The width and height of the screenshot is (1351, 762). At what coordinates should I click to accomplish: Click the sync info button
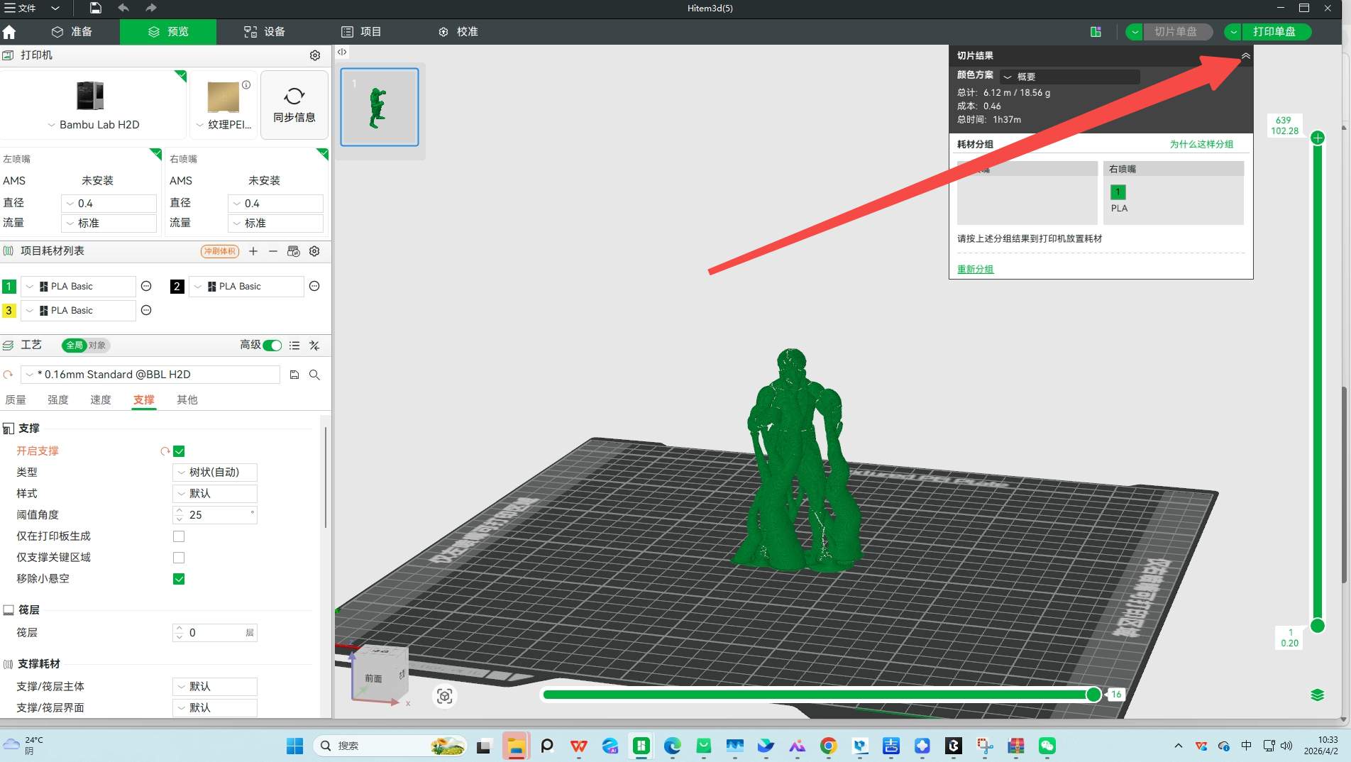tap(294, 105)
